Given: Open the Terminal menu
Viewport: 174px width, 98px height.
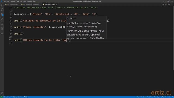Looking at the screenshot, I should coord(29,1).
